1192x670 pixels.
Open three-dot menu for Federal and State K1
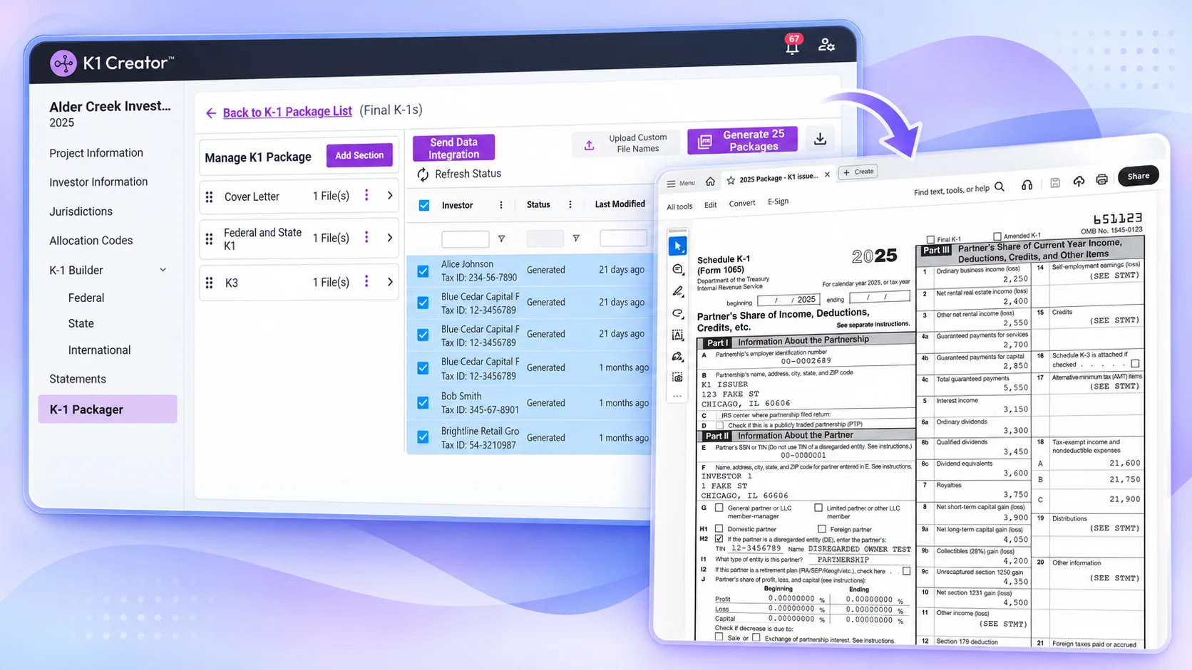(367, 237)
